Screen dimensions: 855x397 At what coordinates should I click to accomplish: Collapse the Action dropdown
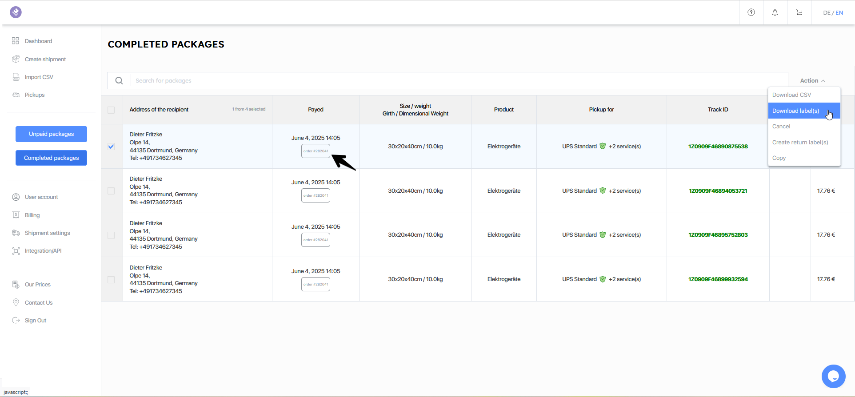pos(813,80)
